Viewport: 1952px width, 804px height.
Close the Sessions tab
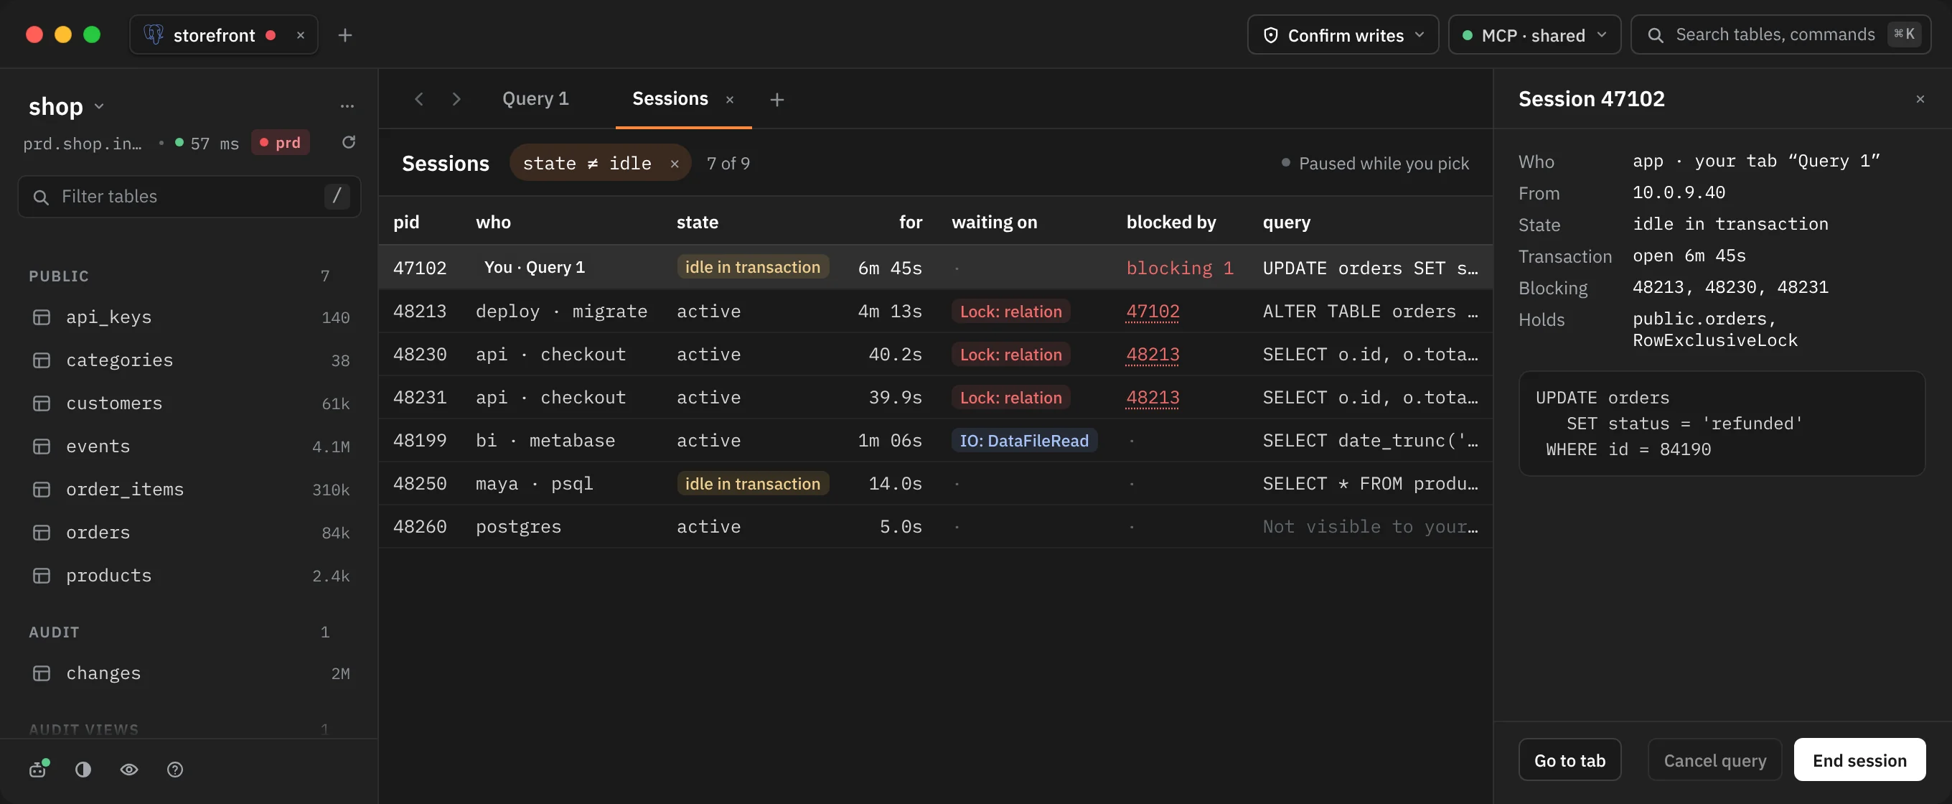730,100
